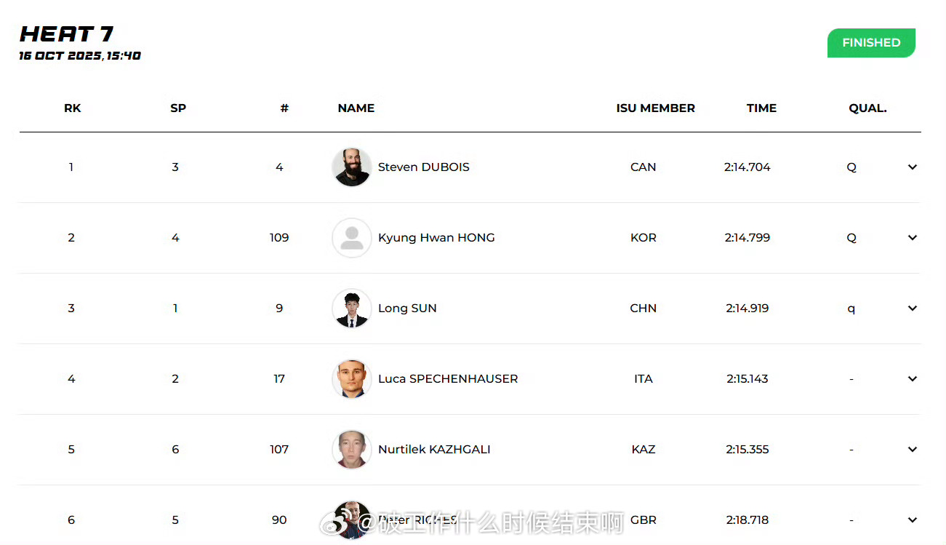This screenshot has height=545, width=946.
Task: Click the rank 6 GBR athlete photo
Action: click(x=352, y=519)
